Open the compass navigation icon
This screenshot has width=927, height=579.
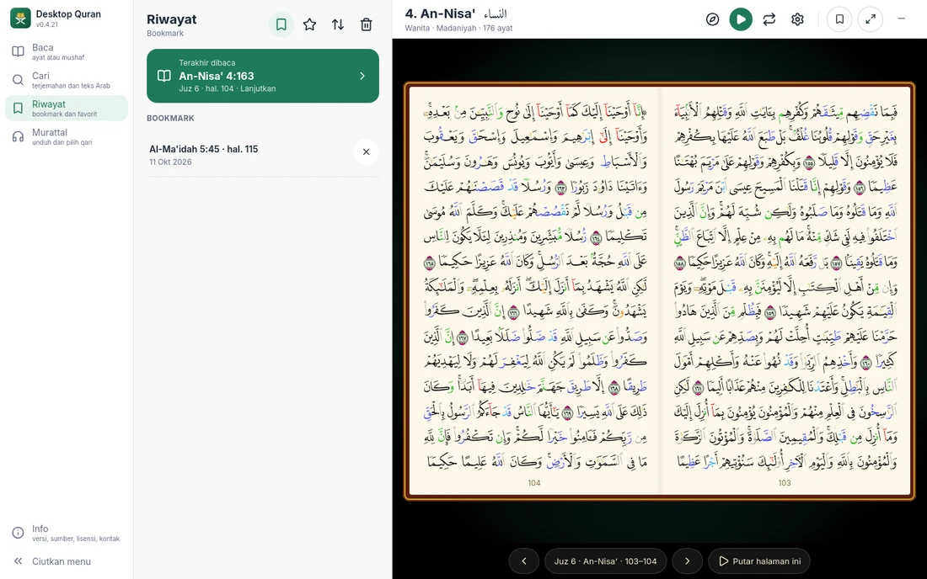tap(712, 19)
